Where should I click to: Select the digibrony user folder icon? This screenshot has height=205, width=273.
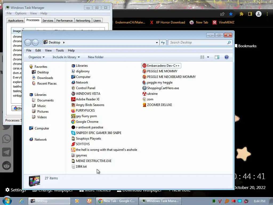pyautogui.click(x=73, y=71)
